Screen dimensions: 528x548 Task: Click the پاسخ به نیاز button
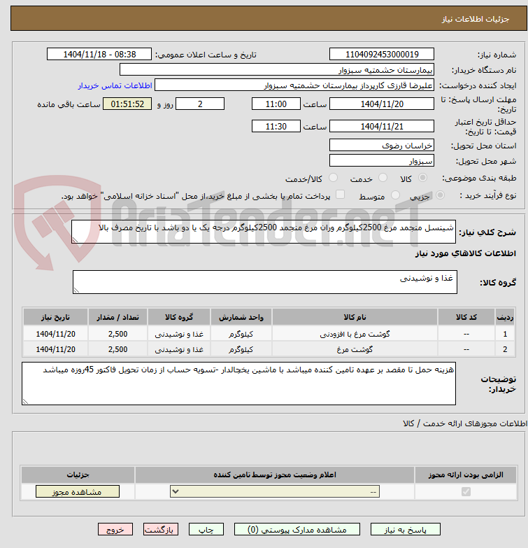pos(405,530)
